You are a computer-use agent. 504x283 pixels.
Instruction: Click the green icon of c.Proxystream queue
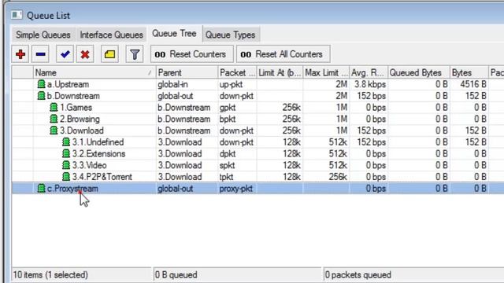pos(41,188)
